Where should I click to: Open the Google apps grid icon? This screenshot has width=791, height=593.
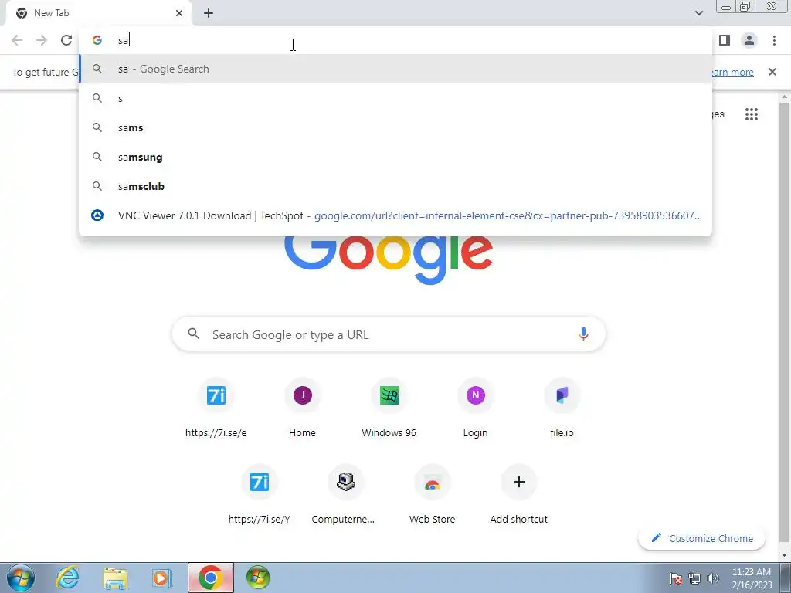[x=751, y=114]
